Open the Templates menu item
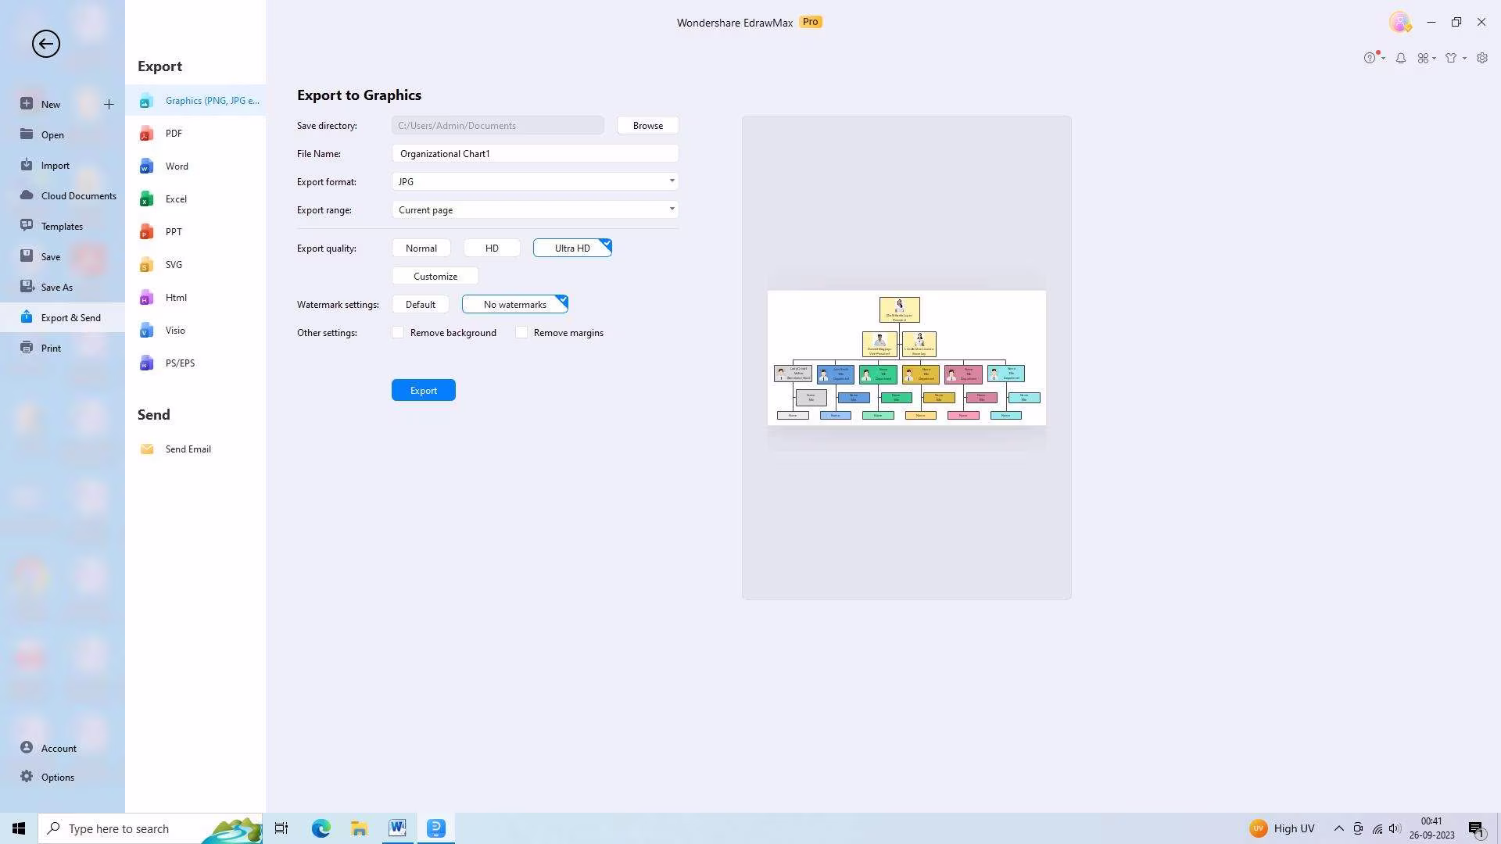This screenshot has height=844, width=1501. (x=62, y=227)
